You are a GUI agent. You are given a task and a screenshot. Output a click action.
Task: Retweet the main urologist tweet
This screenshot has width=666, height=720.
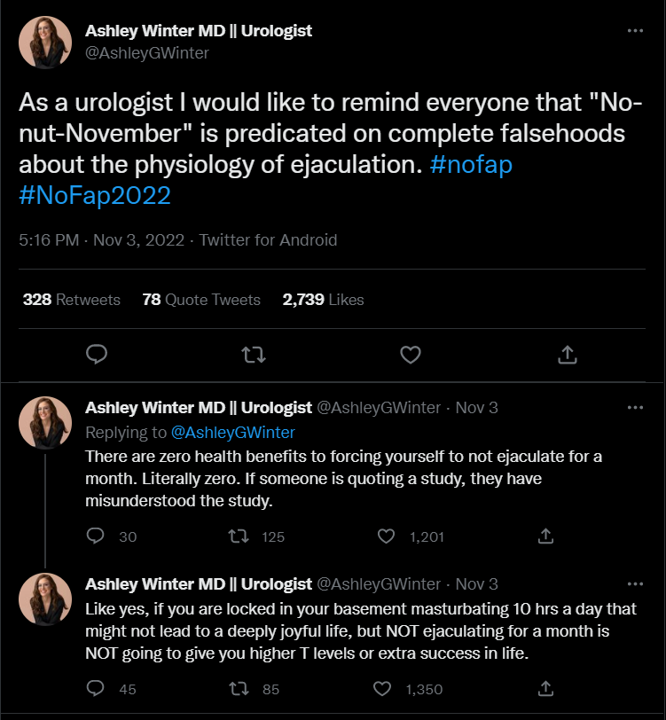coord(254,355)
